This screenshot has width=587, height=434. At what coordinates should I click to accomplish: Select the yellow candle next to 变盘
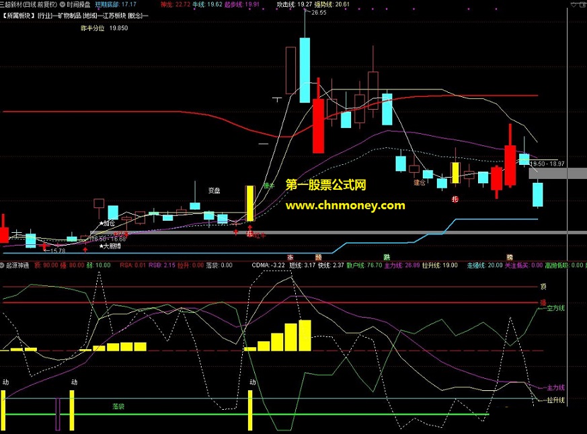tap(249, 203)
